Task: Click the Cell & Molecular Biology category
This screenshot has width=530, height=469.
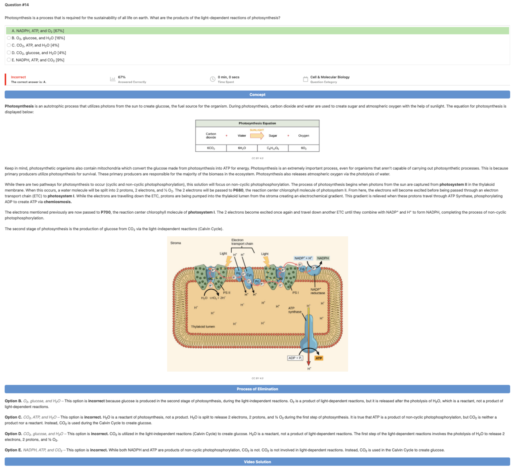Action: click(x=330, y=77)
